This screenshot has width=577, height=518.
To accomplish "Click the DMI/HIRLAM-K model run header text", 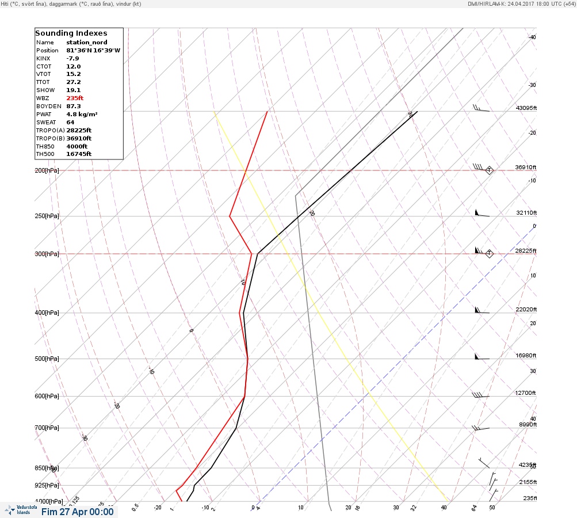I will pos(521,3).
